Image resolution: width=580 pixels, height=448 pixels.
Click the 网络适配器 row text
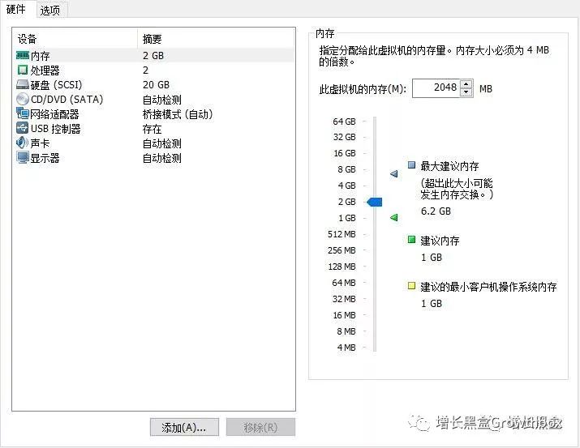point(54,114)
